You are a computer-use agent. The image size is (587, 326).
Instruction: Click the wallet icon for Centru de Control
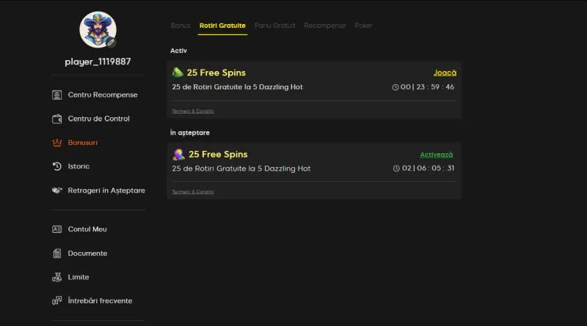pyautogui.click(x=57, y=119)
